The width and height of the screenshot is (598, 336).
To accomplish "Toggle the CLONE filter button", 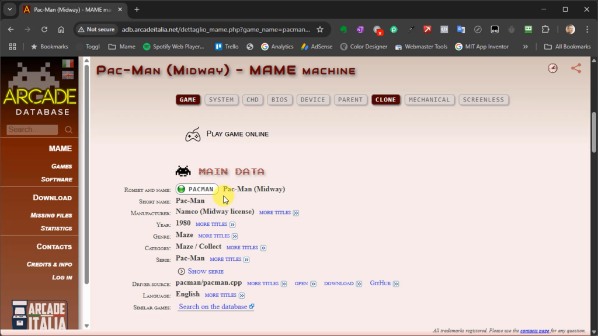I will coord(385,100).
